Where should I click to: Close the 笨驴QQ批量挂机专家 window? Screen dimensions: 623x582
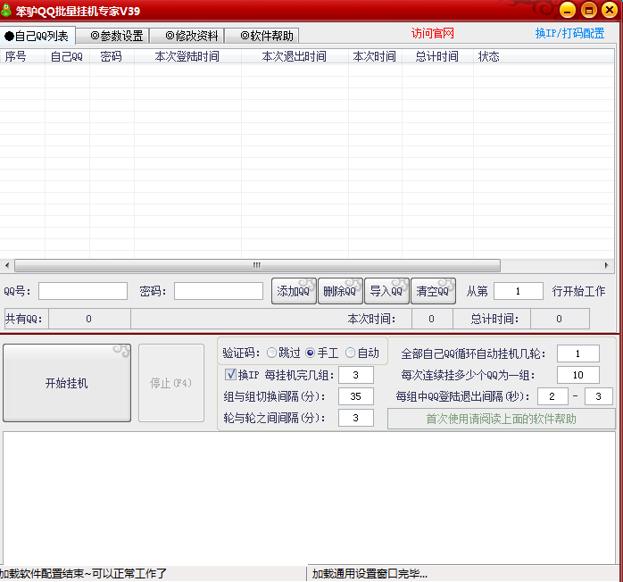point(610,10)
